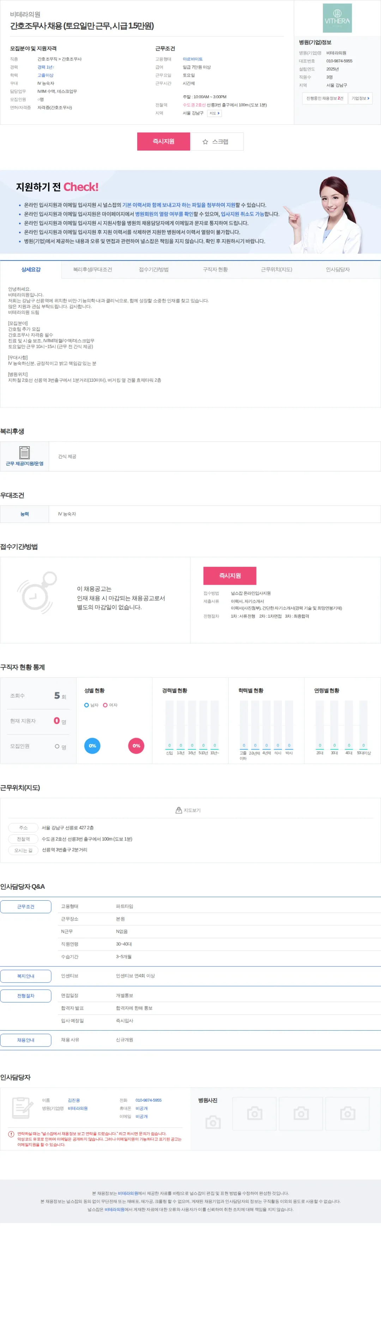
Task: Click the second small hospital photo placeholder
Action: click(301, 1114)
